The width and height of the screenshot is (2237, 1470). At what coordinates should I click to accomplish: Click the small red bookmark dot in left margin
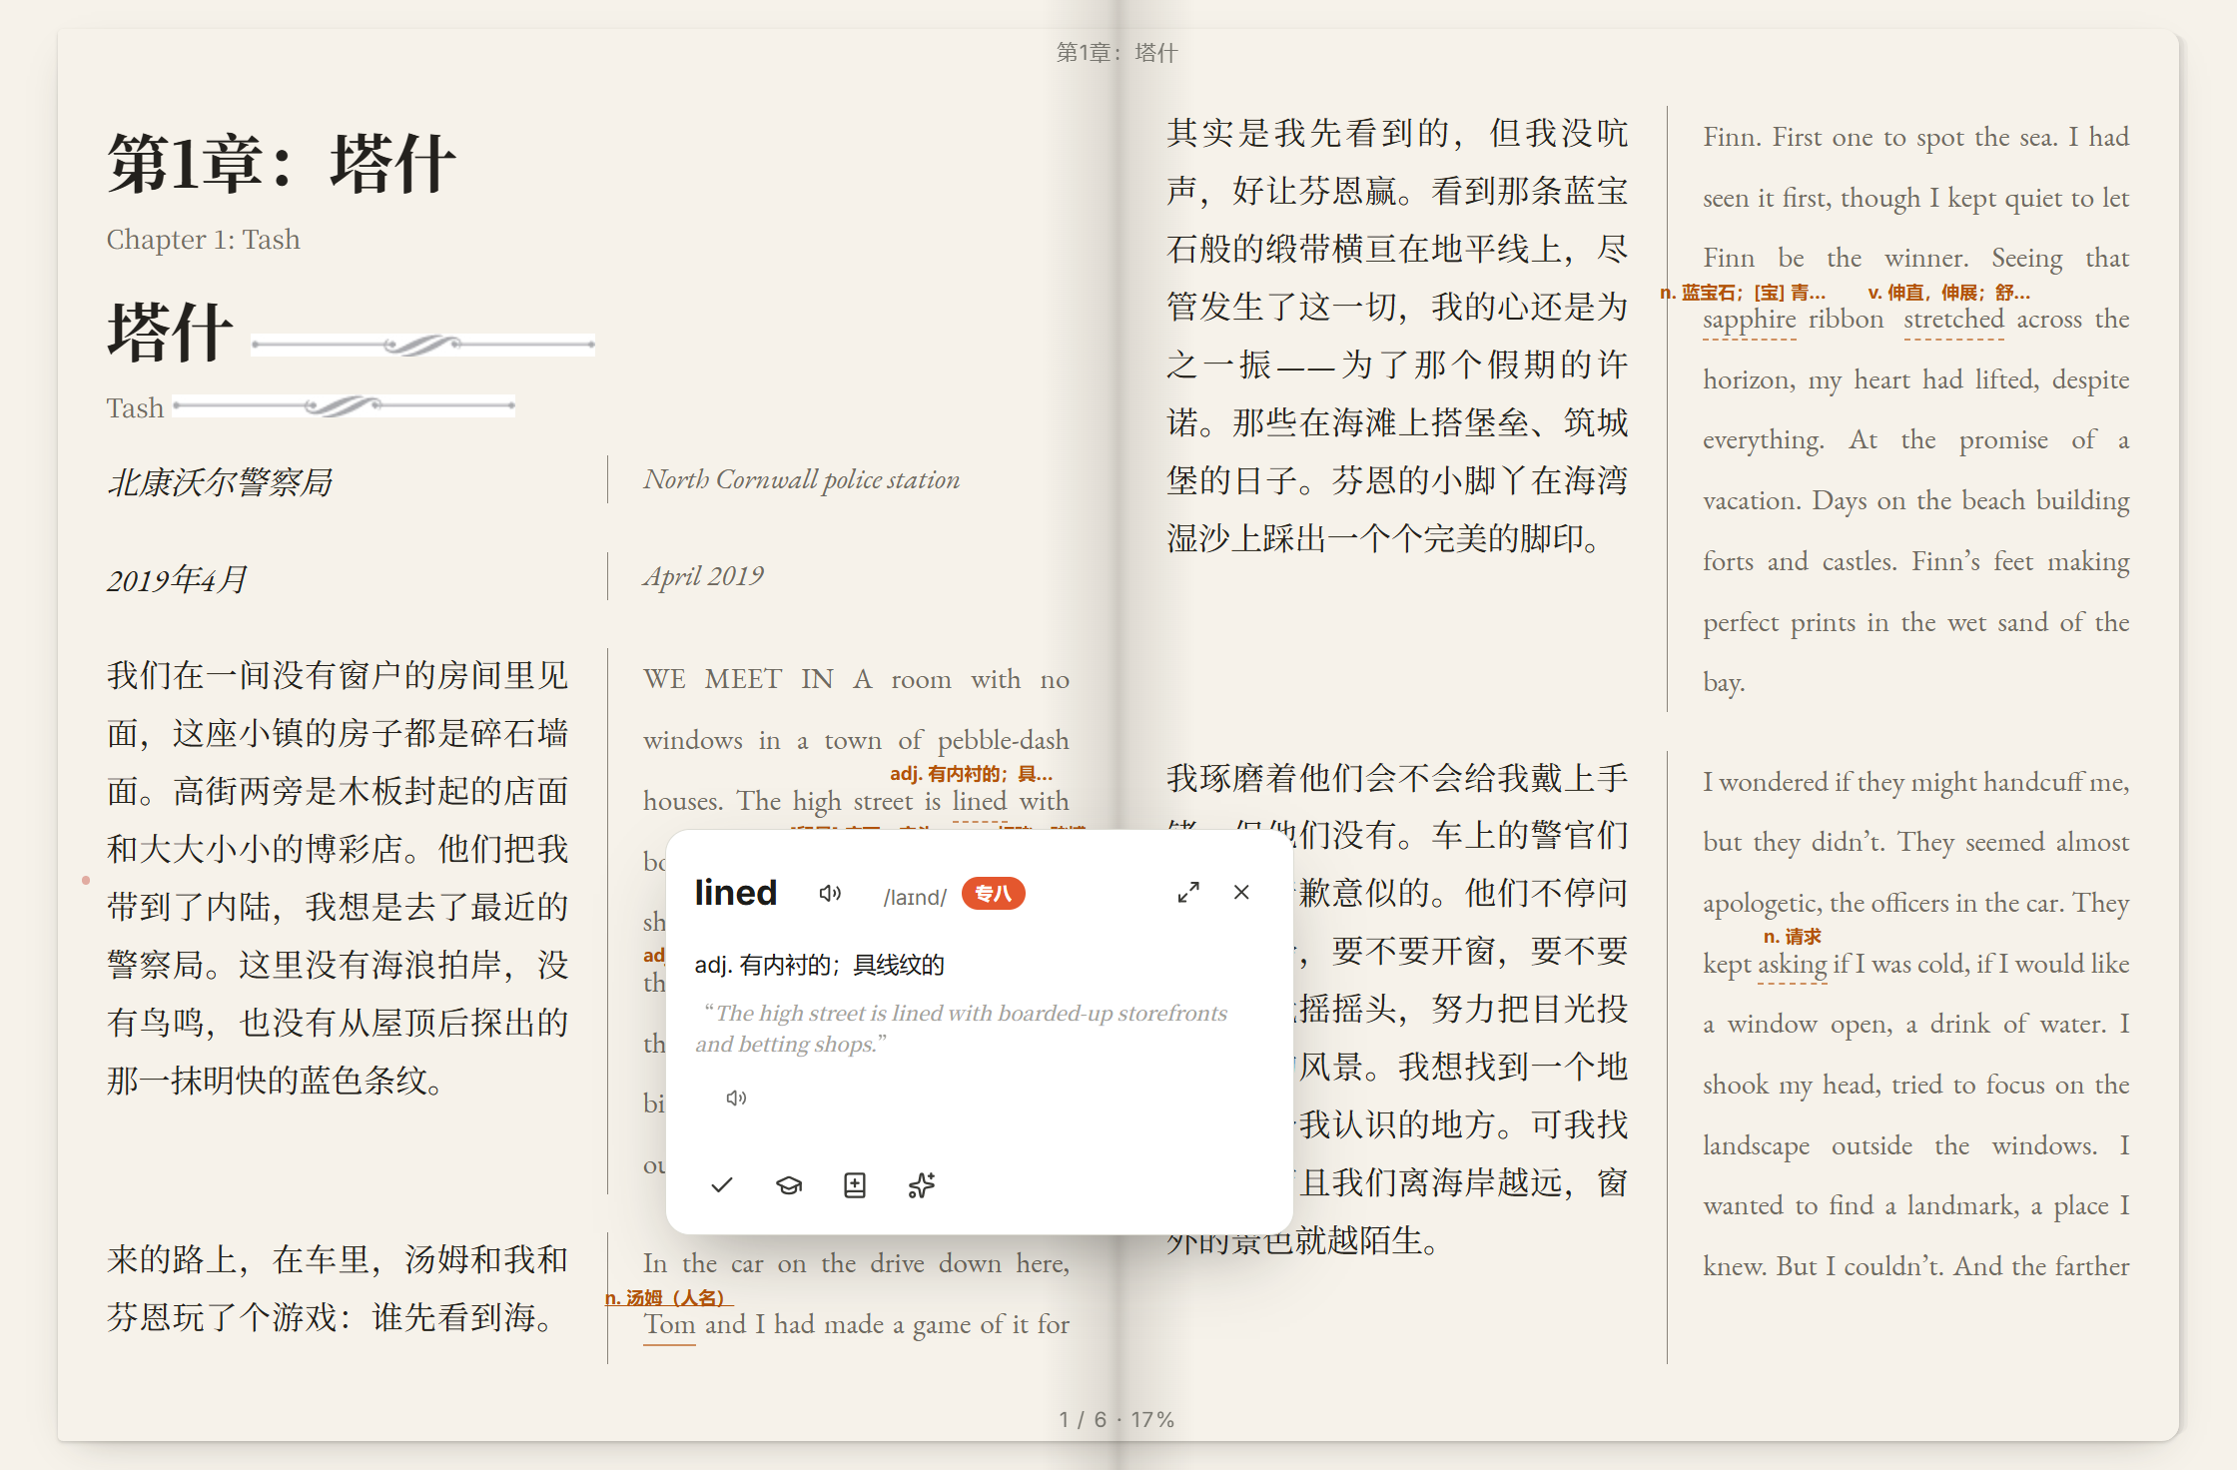[x=86, y=880]
